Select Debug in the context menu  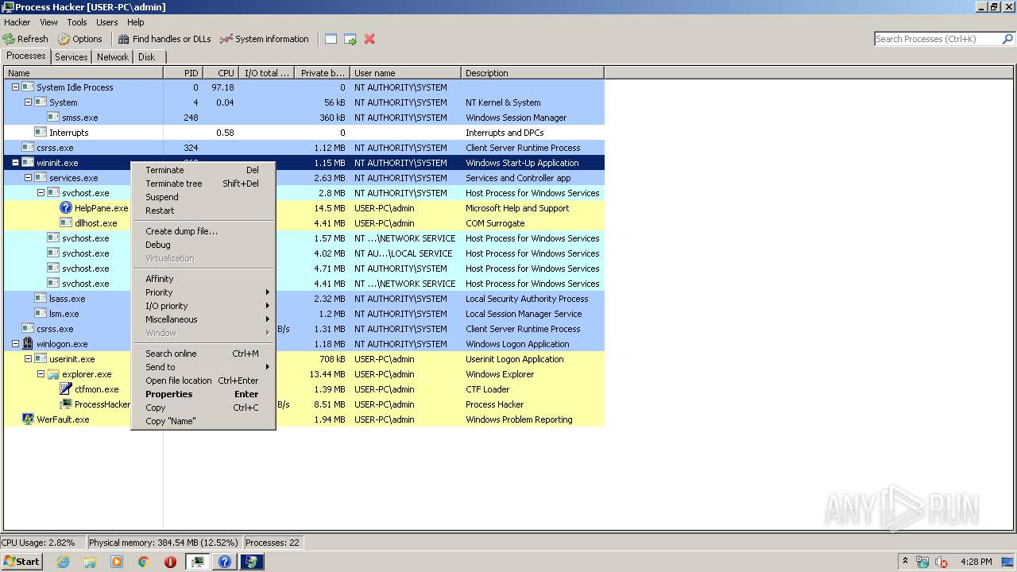tap(203, 245)
